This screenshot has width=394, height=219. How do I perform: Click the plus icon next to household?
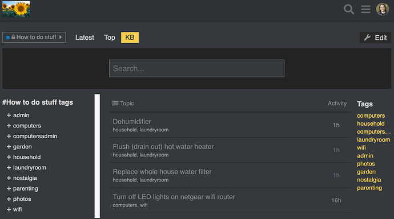click(9, 157)
